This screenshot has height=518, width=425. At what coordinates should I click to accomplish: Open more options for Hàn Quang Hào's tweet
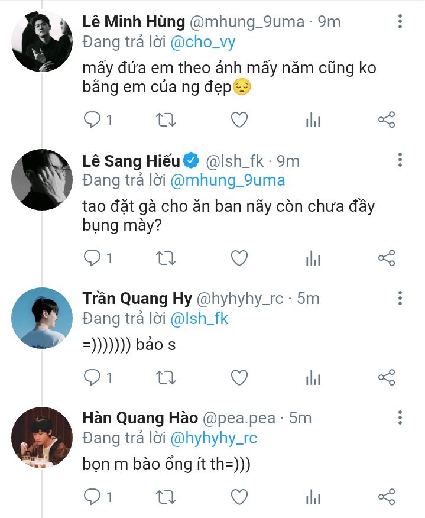[400, 418]
